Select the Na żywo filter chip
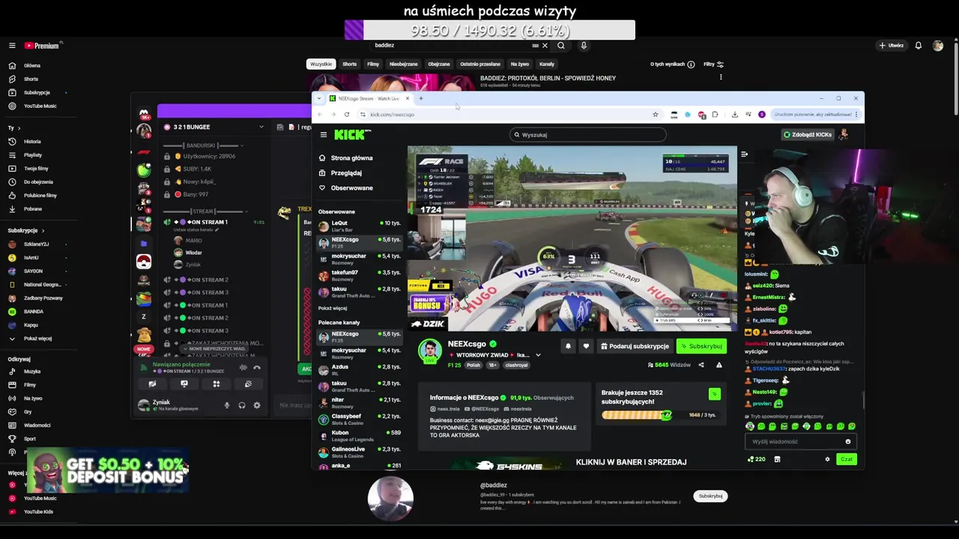The image size is (959, 539). (519, 64)
